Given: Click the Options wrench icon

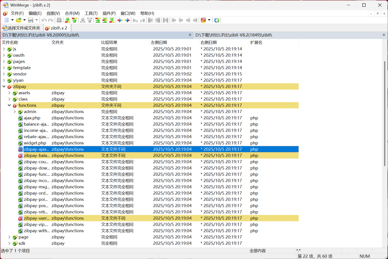Looking at the screenshot, I should click(x=203, y=20).
